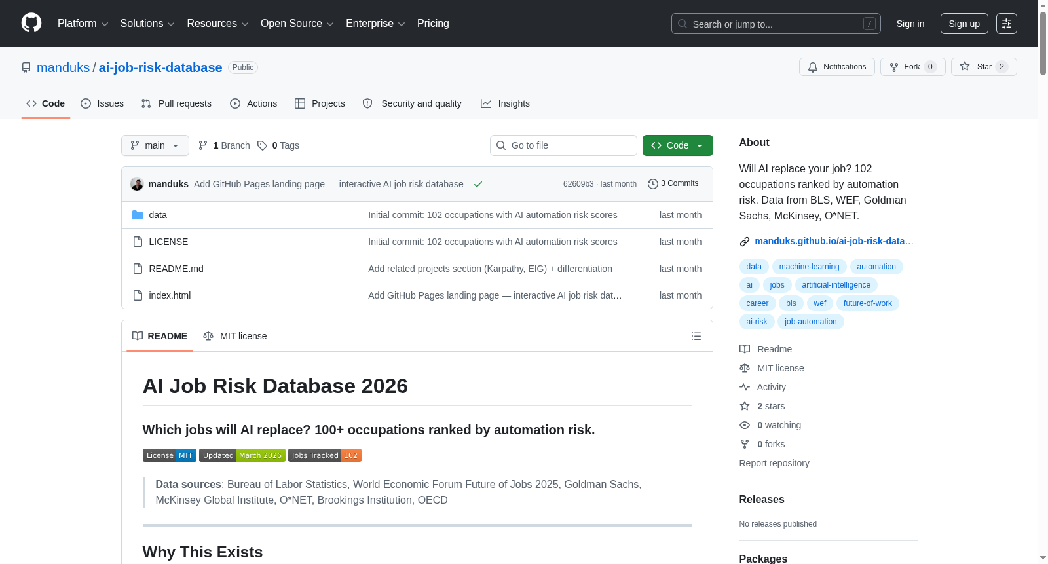1048x564 pixels.
Task: Expand the Enterprise menu
Action: [375, 24]
